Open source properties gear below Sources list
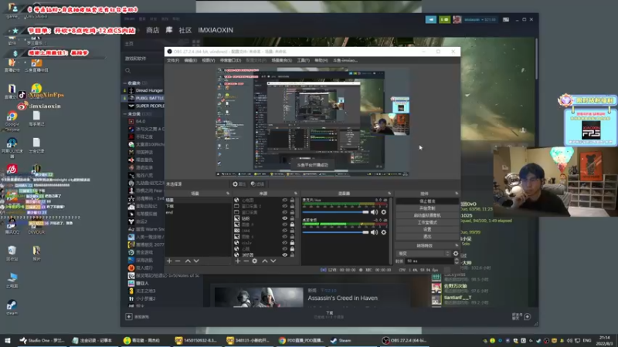 [x=255, y=261]
